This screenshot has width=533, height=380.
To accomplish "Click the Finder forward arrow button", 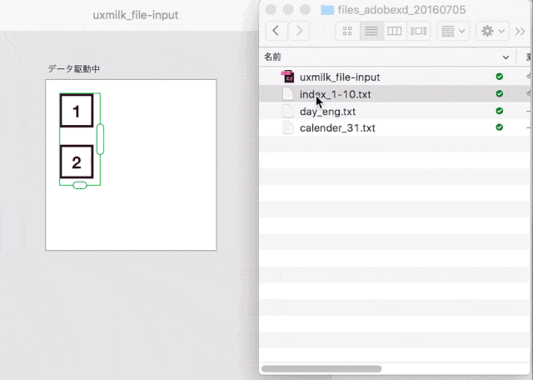I will (297, 32).
